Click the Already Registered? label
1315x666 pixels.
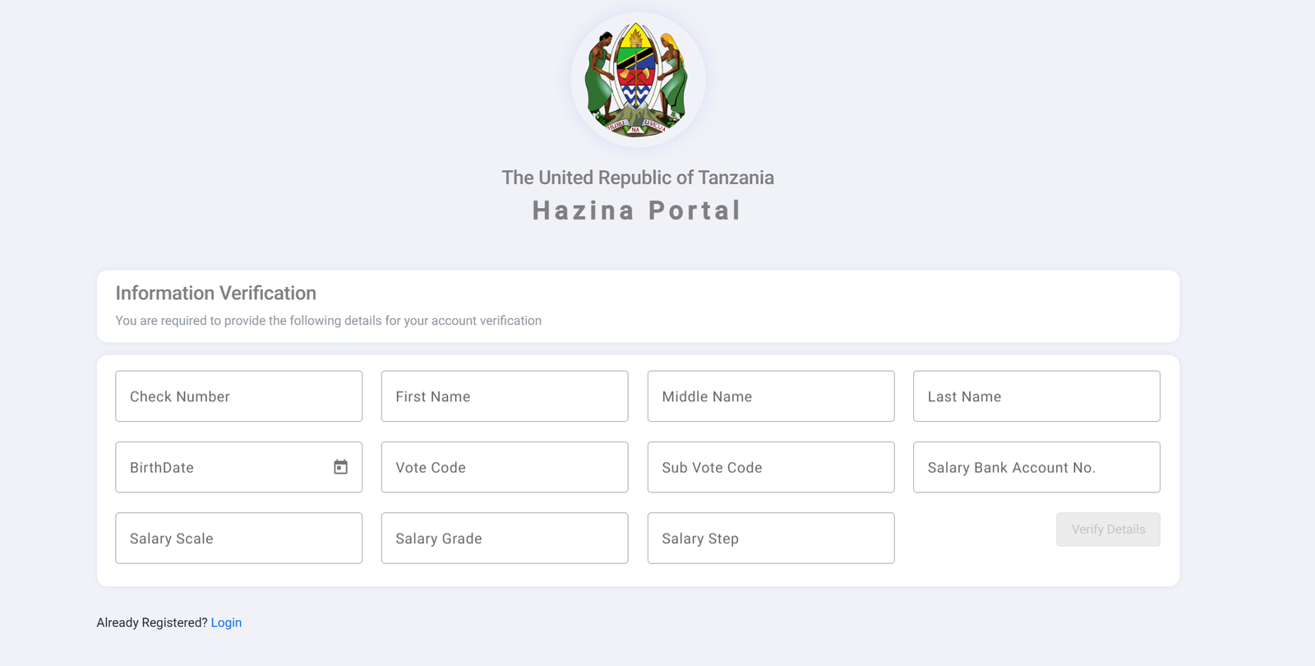152,622
